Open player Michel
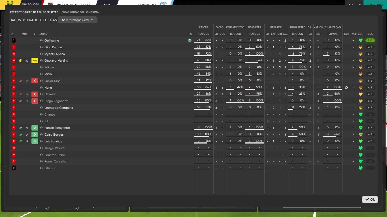This screenshot has width=387, height=217. [x=49, y=74]
